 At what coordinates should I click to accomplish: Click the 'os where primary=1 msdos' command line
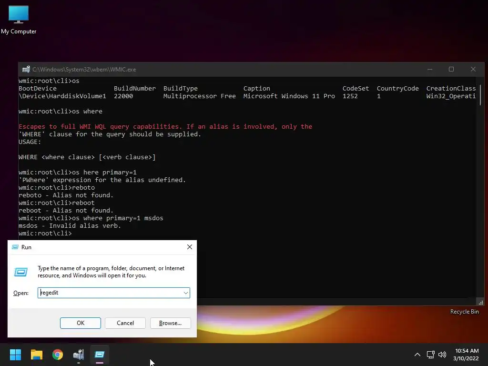(x=91, y=218)
